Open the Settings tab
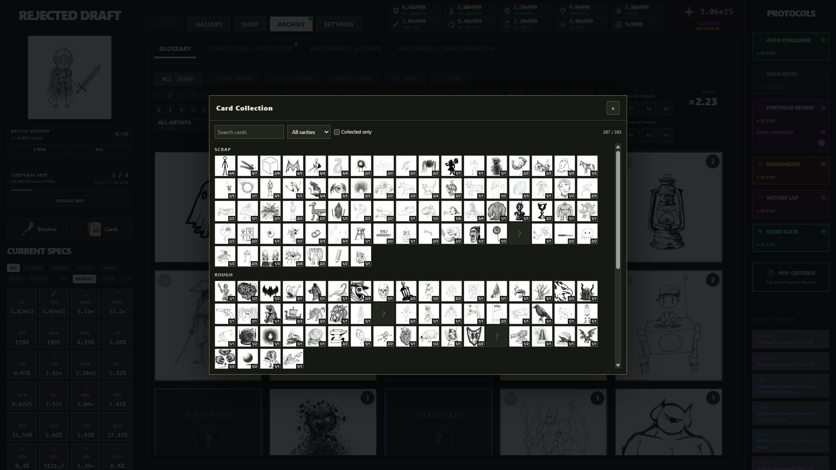The width and height of the screenshot is (836, 470). pyautogui.click(x=339, y=24)
